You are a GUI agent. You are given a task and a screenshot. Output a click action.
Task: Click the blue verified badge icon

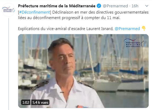pyautogui.click(x=99, y=6)
